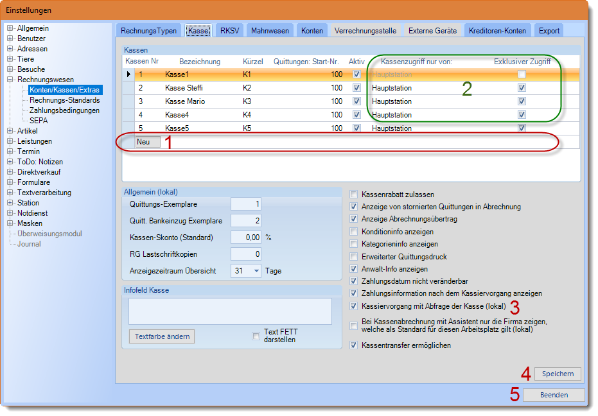Click the Textfarbe ändern button
This screenshot has height=416, width=598.
(161, 336)
